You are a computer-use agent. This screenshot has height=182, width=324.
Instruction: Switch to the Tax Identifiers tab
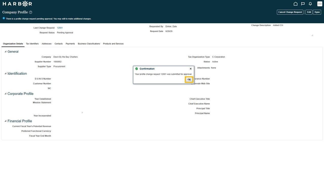[32, 44]
